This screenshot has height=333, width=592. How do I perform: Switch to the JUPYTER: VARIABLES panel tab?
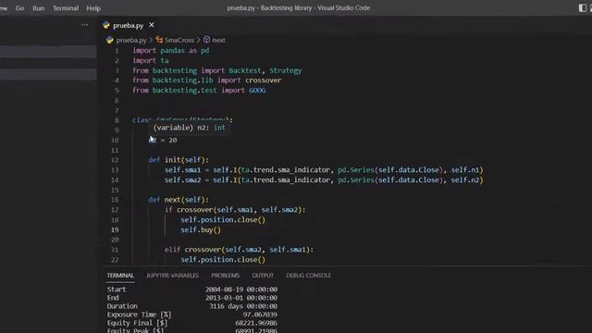(173, 276)
